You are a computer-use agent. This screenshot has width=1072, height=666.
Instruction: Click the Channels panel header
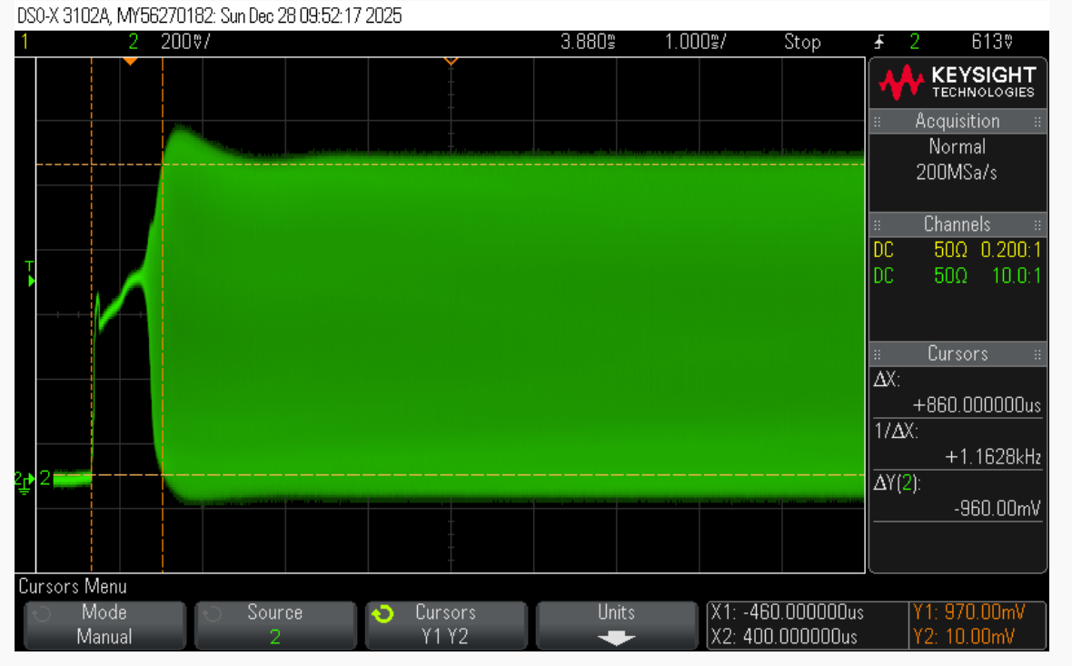point(958,224)
